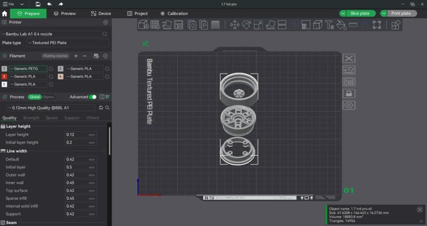The image size is (427, 226).
Task: Open filament settings gear icon
Action: [106, 56]
